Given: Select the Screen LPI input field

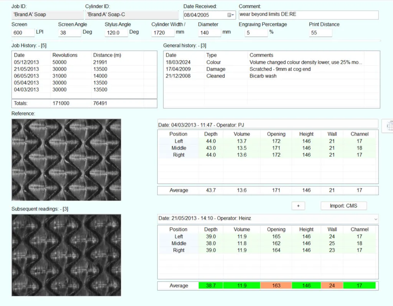Looking at the screenshot, I should pos(23,33).
